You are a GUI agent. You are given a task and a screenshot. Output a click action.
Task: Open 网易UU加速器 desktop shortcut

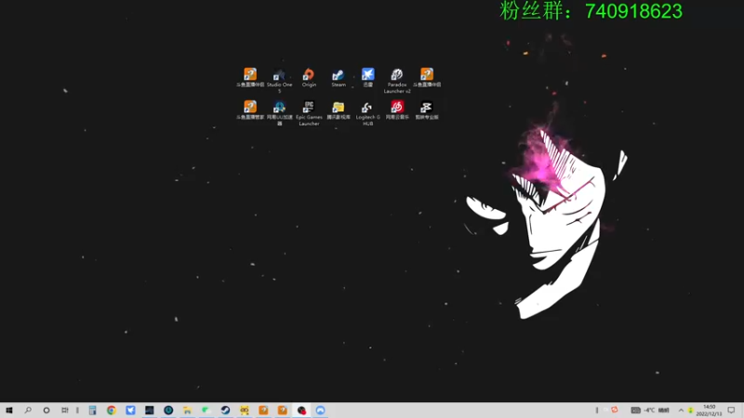pyautogui.click(x=279, y=112)
